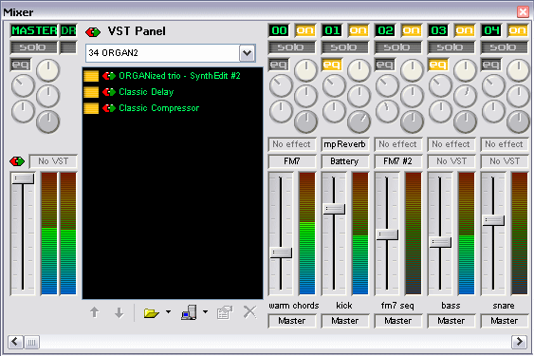Open No VST slot on master strip
This screenshot has width=534, height=356.
pos(53,161)
